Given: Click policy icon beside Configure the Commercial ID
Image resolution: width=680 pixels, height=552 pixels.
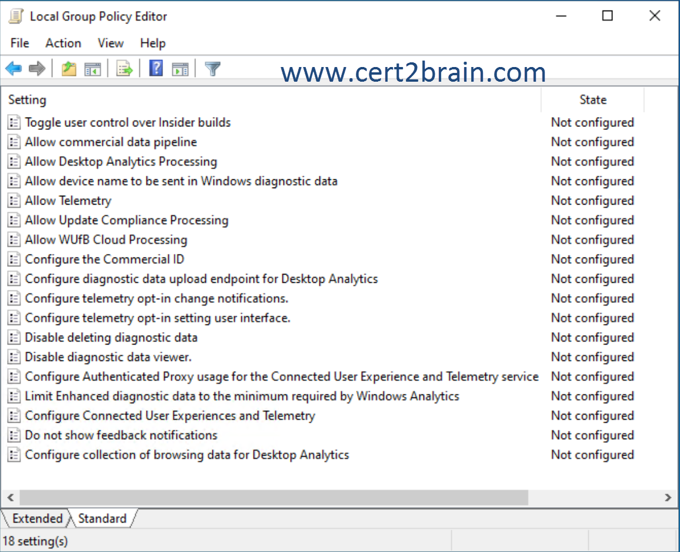Looking at the screenshot, I should 14,259.
